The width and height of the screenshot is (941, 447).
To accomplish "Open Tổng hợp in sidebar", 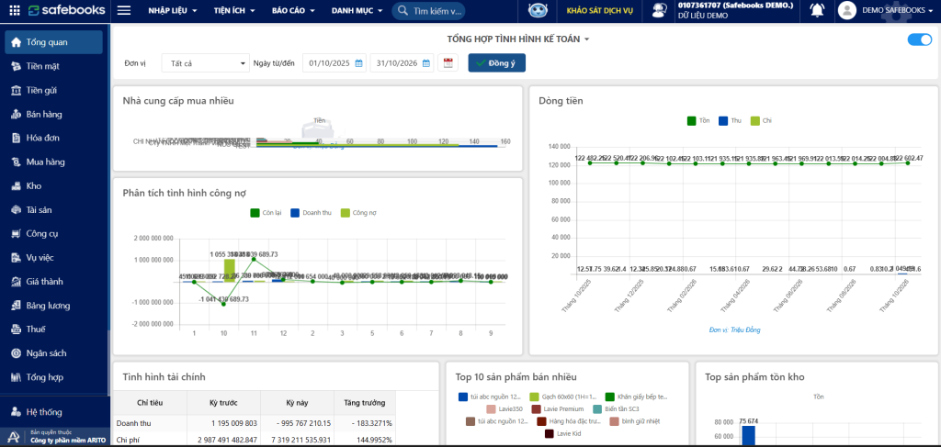I will point(54,377).
